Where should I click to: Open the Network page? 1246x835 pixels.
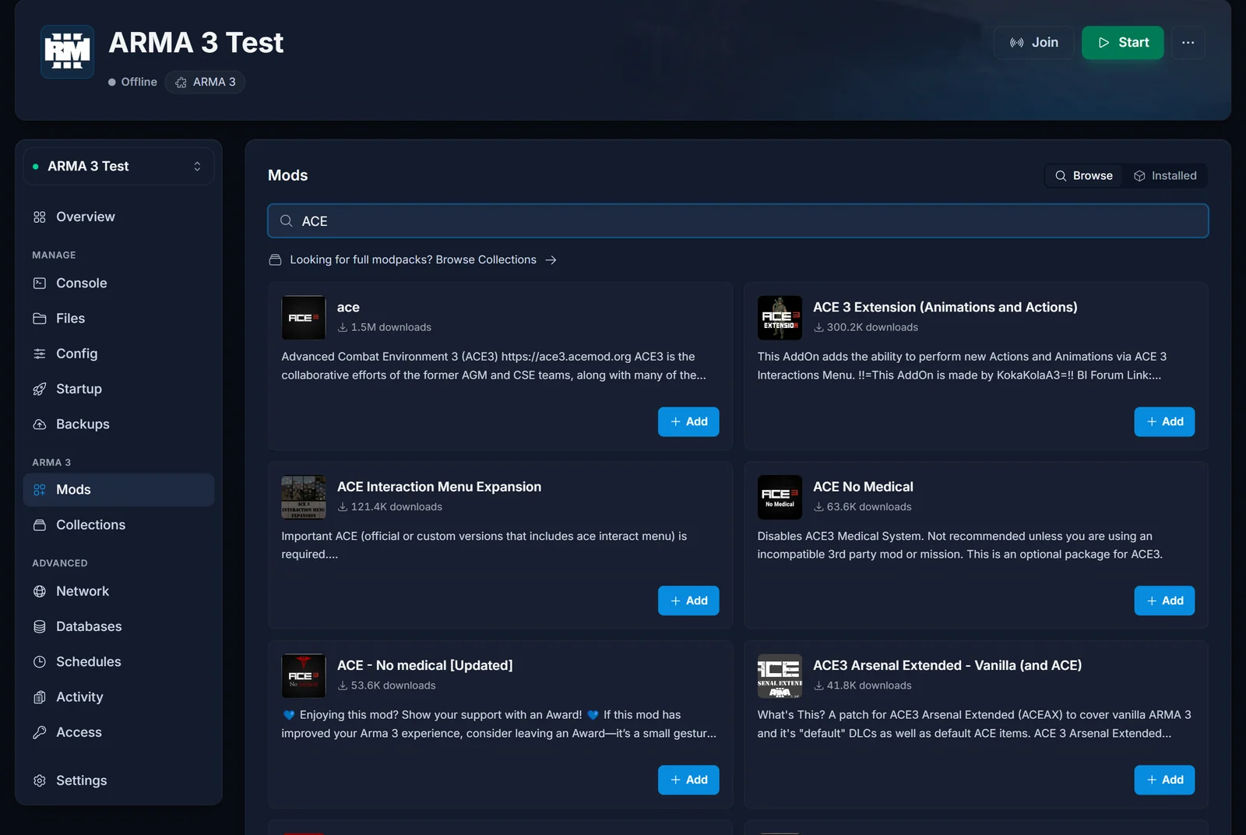click(x=118, y=591)
